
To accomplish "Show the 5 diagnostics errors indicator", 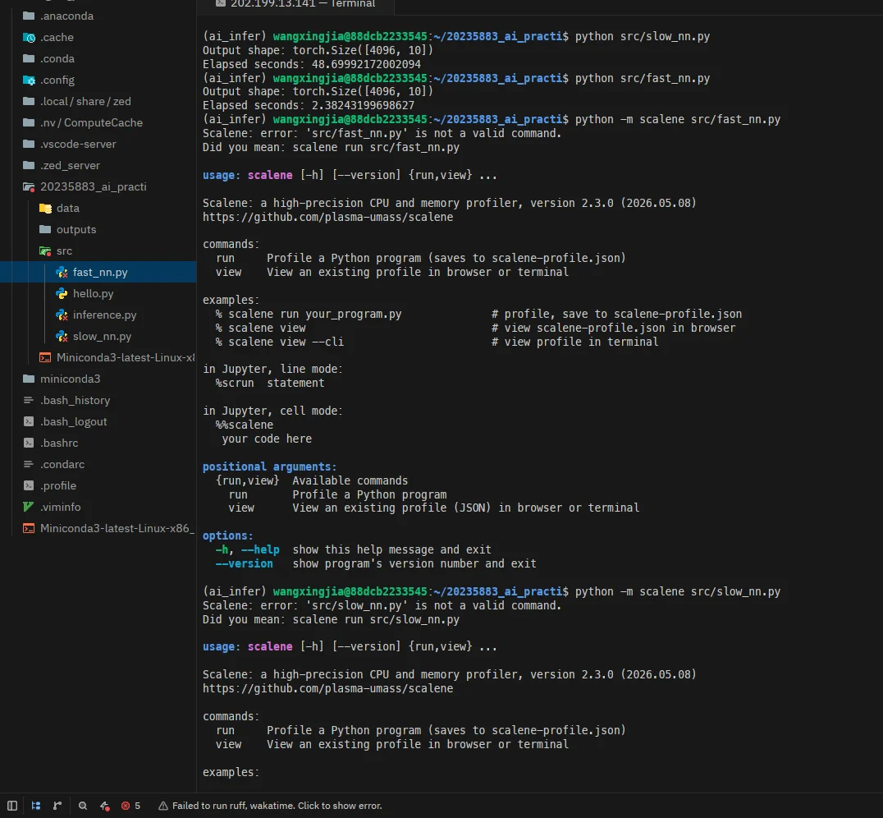I will pyautogui.click(x=130, y=806).
